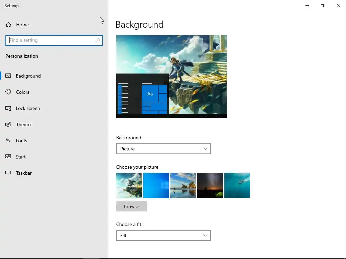Click the Taskbar icon in sidebar

[x=8, y=173]
